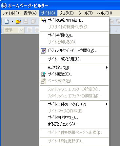
Task: Click the open folder toolbar icon
Action: tap(18, 21)
